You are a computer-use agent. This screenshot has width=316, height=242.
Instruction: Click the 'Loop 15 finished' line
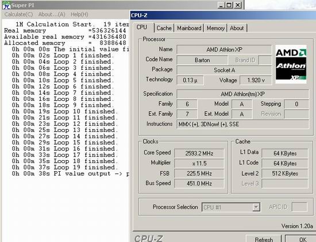(65, 143)
